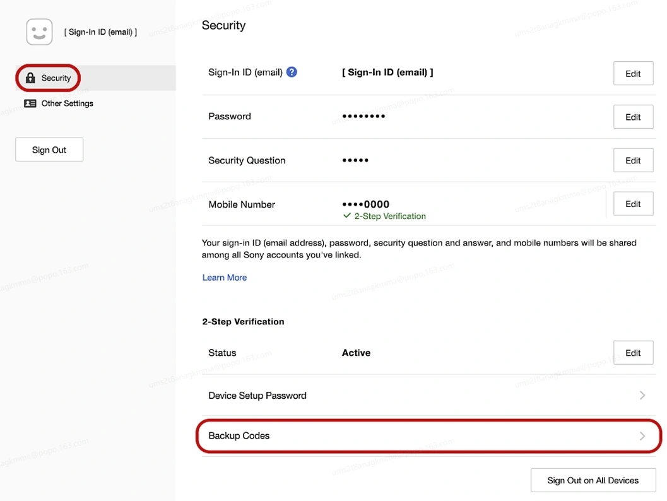The width and height of the screenshot is (667, 501).
Task: Switch to Other Settings in the sidebar
Action: (x=67, y=103)
